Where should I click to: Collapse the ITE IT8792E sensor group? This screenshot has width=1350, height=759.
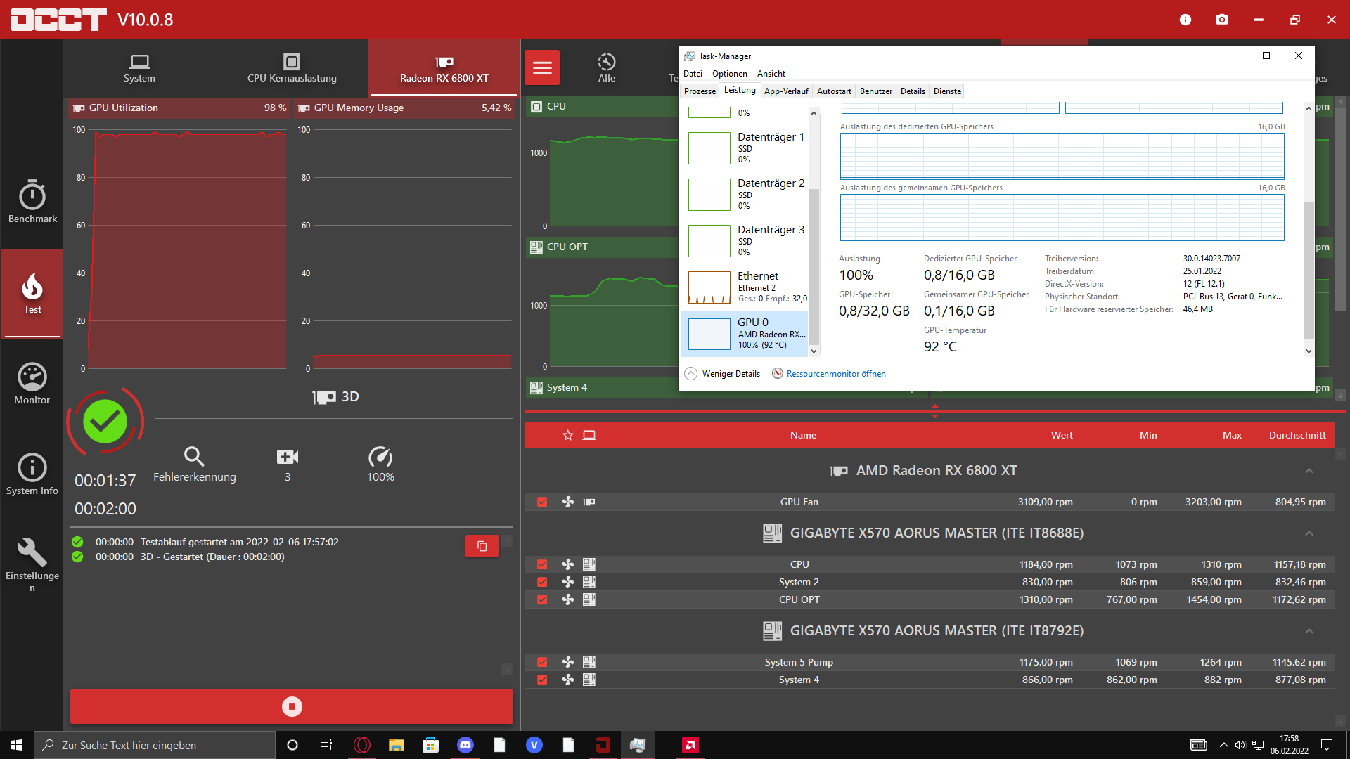[x=1309, y=631]
